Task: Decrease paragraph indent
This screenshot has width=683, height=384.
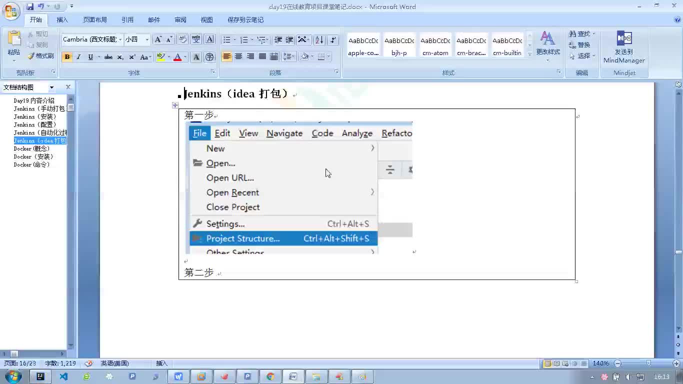Action: [278, 39]
